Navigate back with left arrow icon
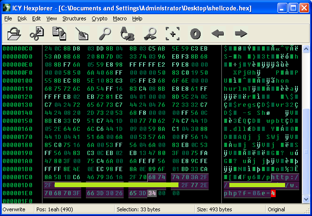The width and height of the screenshot is (312, 216). coord(218,34)
